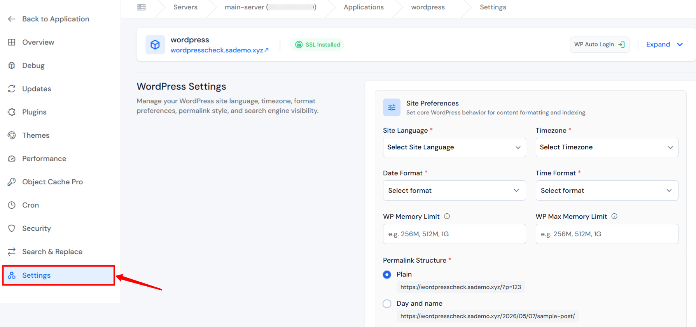696x327 pixels.
Task: Click the Themes palette icon
Action: coord(12,135)
